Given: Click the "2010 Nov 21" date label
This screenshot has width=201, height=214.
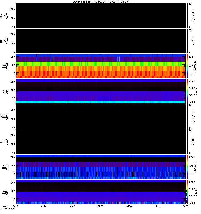Looking at the screenshot, I should click(8, 209).
